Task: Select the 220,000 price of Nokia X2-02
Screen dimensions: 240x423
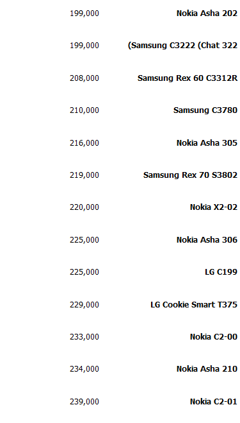Action: (x=84, y=207)
